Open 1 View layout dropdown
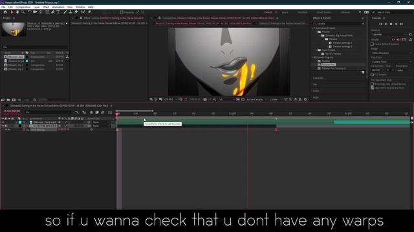The height and width of the screenshot is (232, 414). tap(276, 99)
